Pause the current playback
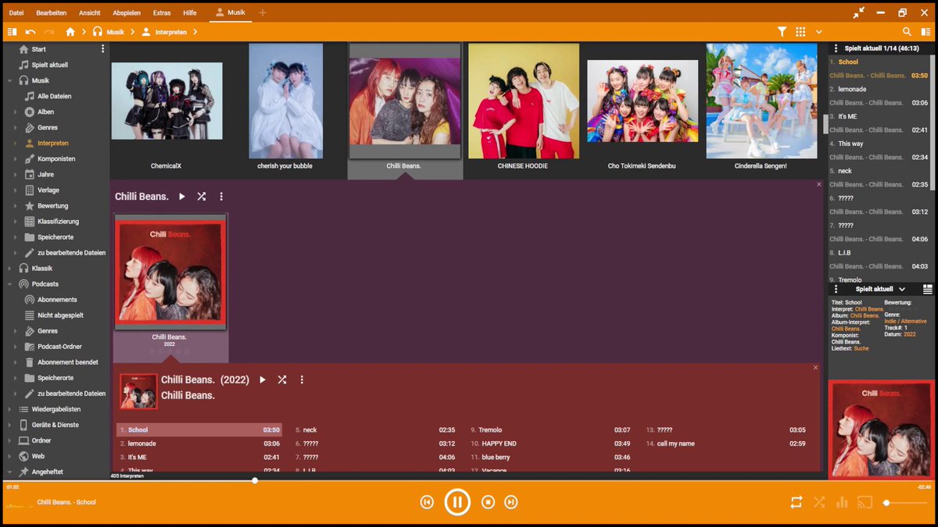This screenshot has height=527, width=938. coord(457,502)
